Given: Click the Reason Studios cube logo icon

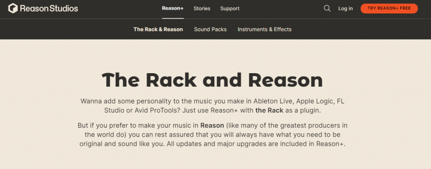Looking at the screenshot, I should [x=13, y=8].
